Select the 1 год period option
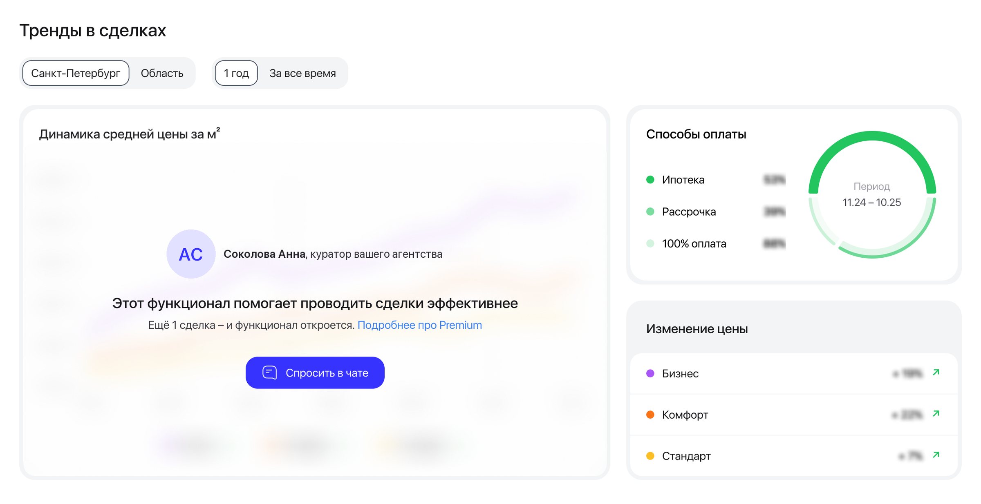The height and width of the screenshot is (504, 981). pos(236,73)
